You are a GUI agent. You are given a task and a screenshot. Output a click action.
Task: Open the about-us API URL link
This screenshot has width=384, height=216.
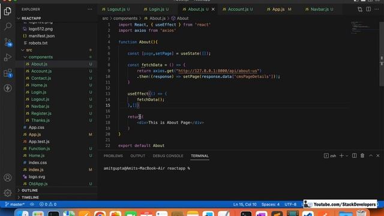(217, 71)
